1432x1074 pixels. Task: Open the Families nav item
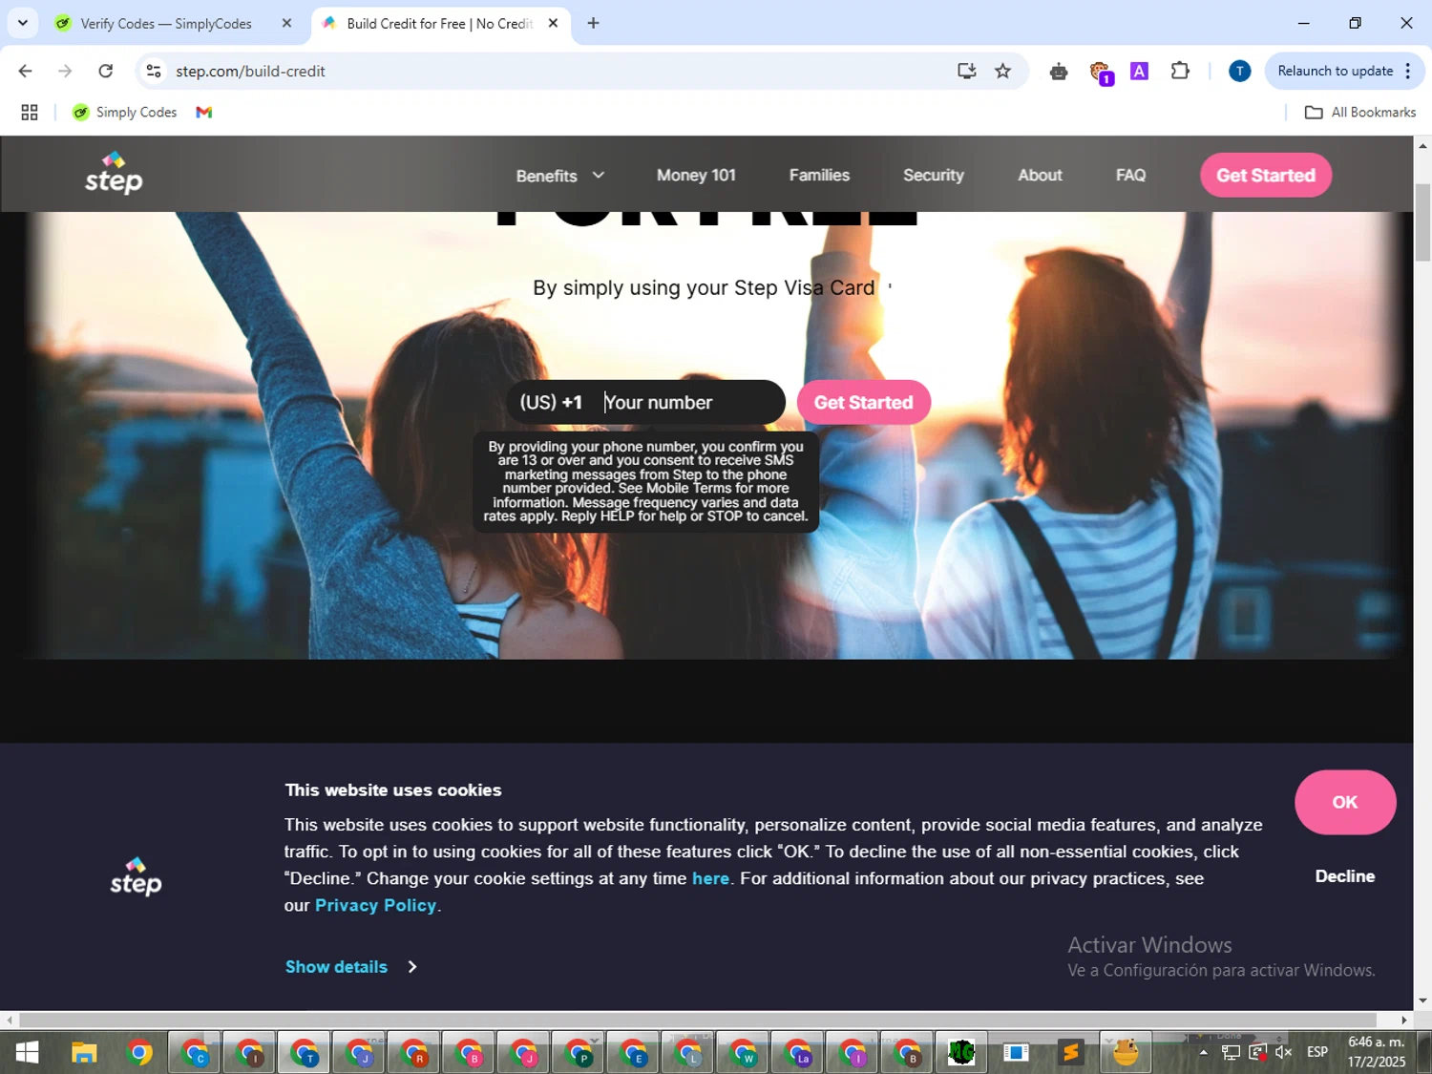[819, 175]
